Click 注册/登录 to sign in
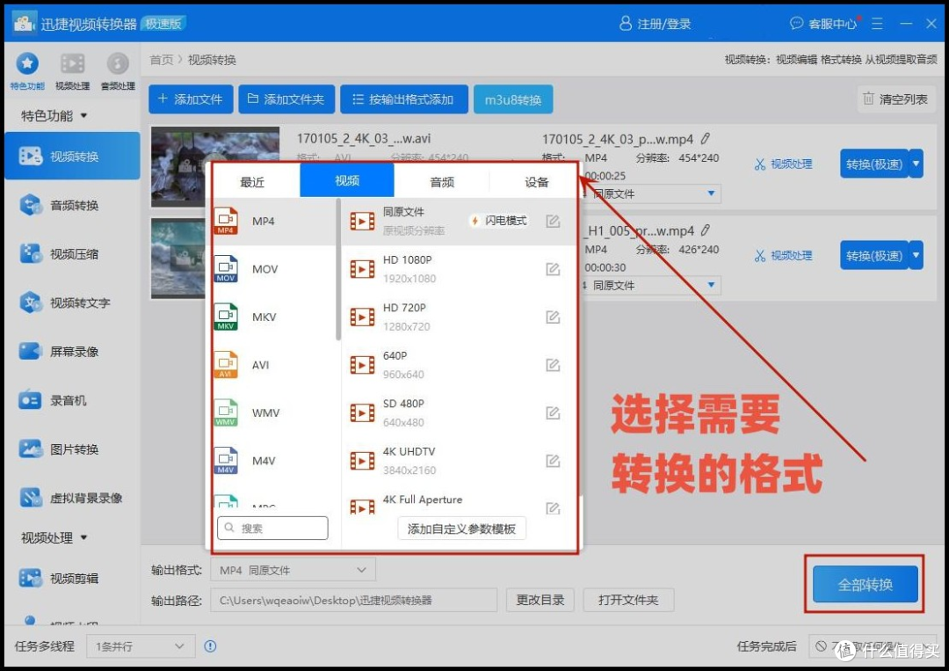The width and height of the screenshot is (949, 671). [656, 24]
